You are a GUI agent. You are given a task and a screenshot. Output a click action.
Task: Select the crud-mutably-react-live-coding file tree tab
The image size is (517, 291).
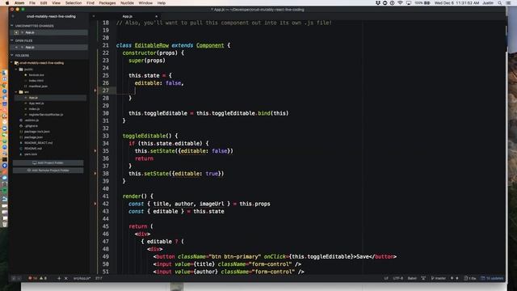(x=51, y=16)
